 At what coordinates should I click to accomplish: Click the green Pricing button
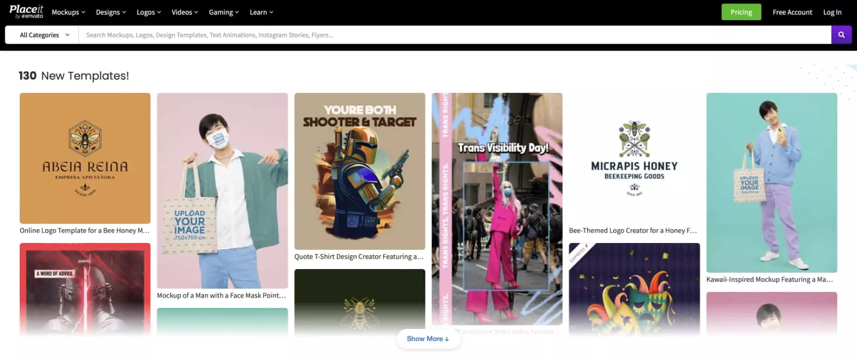[741, 12]
